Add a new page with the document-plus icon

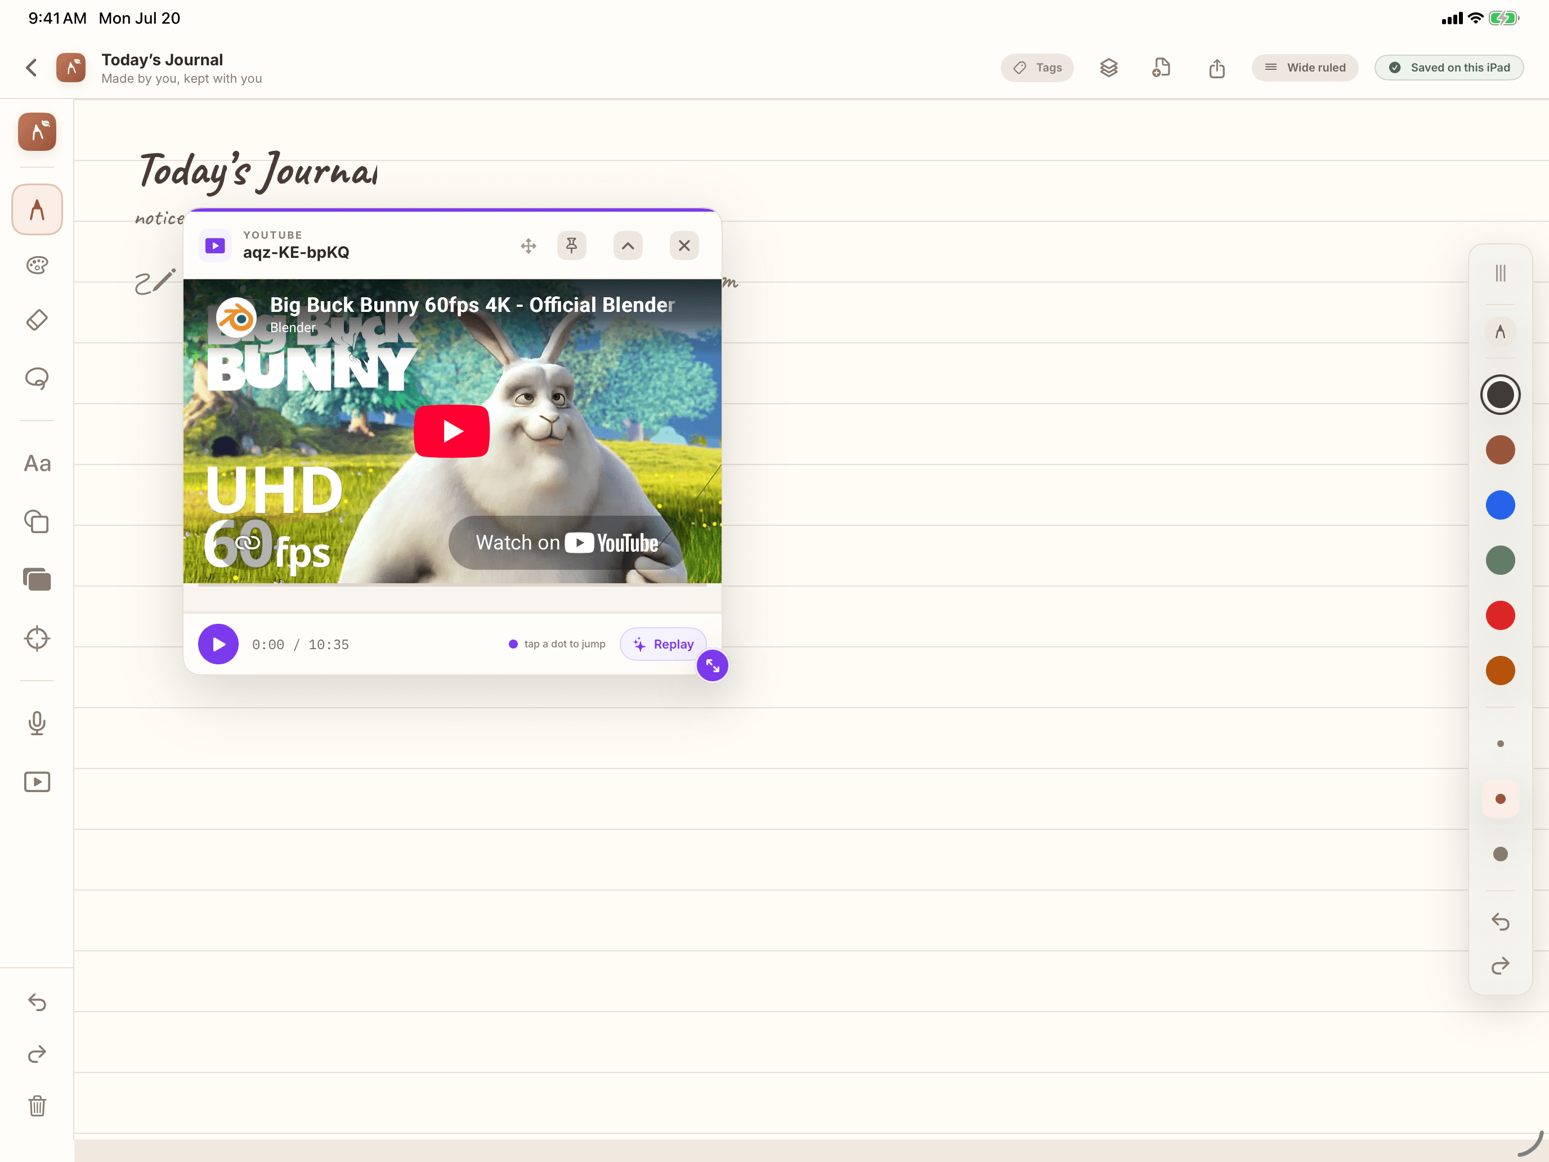(1161, 67)
